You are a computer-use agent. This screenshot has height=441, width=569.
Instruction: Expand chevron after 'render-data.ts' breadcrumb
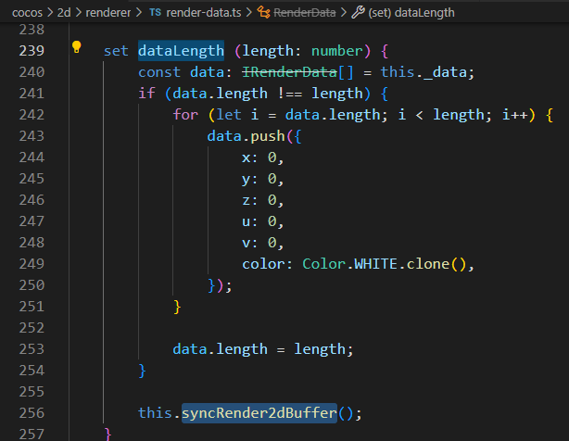pos(249,13)
